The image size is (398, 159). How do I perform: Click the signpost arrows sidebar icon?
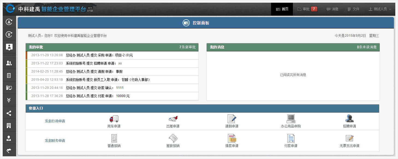coord(9,150)
